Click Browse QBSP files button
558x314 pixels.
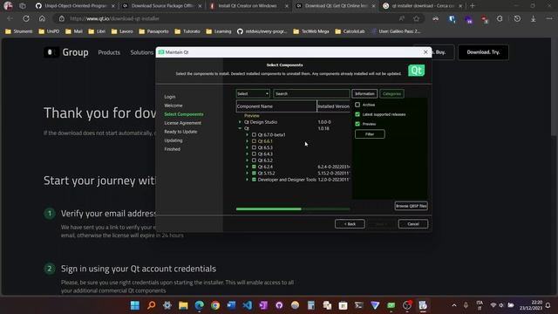click(x=411, y=206)
